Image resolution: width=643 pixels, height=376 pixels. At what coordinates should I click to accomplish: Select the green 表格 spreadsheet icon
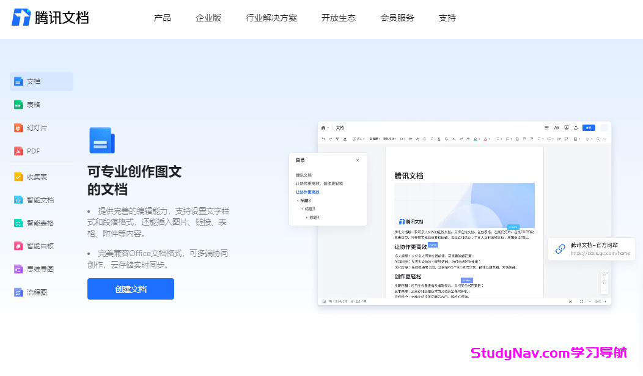(18, 105)
